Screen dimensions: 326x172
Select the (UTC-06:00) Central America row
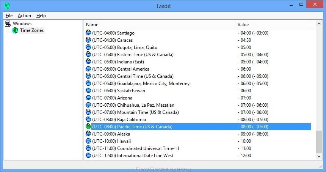point(198,69)
